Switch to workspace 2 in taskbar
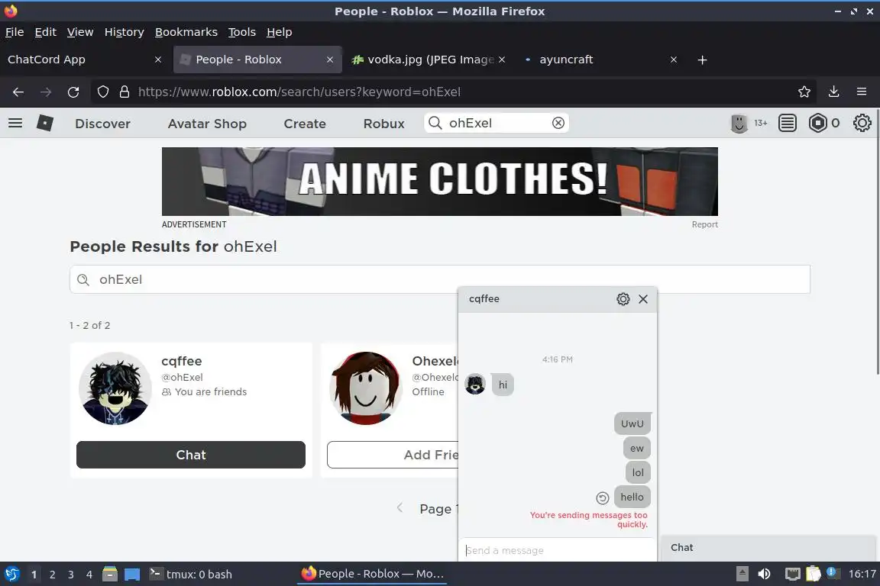 click(x=52, y=575)
